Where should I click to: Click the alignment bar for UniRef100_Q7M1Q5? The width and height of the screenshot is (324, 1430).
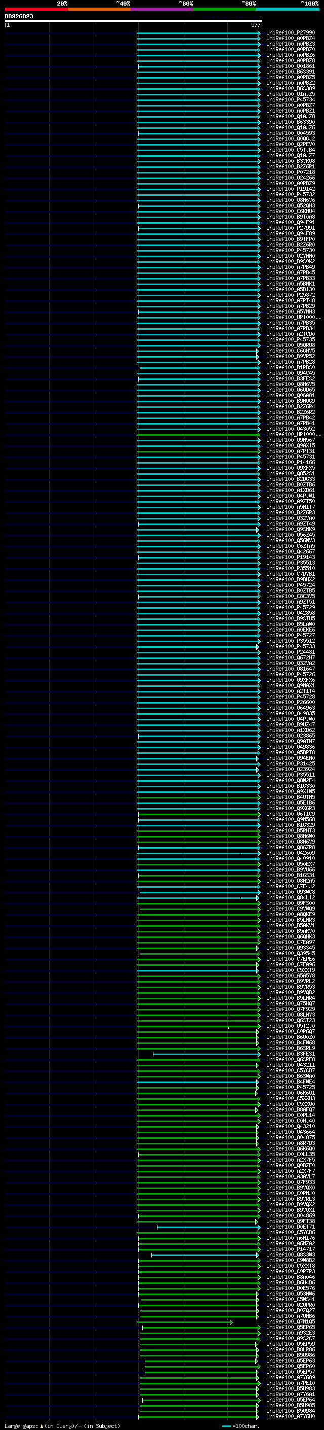click(185, 1322)
